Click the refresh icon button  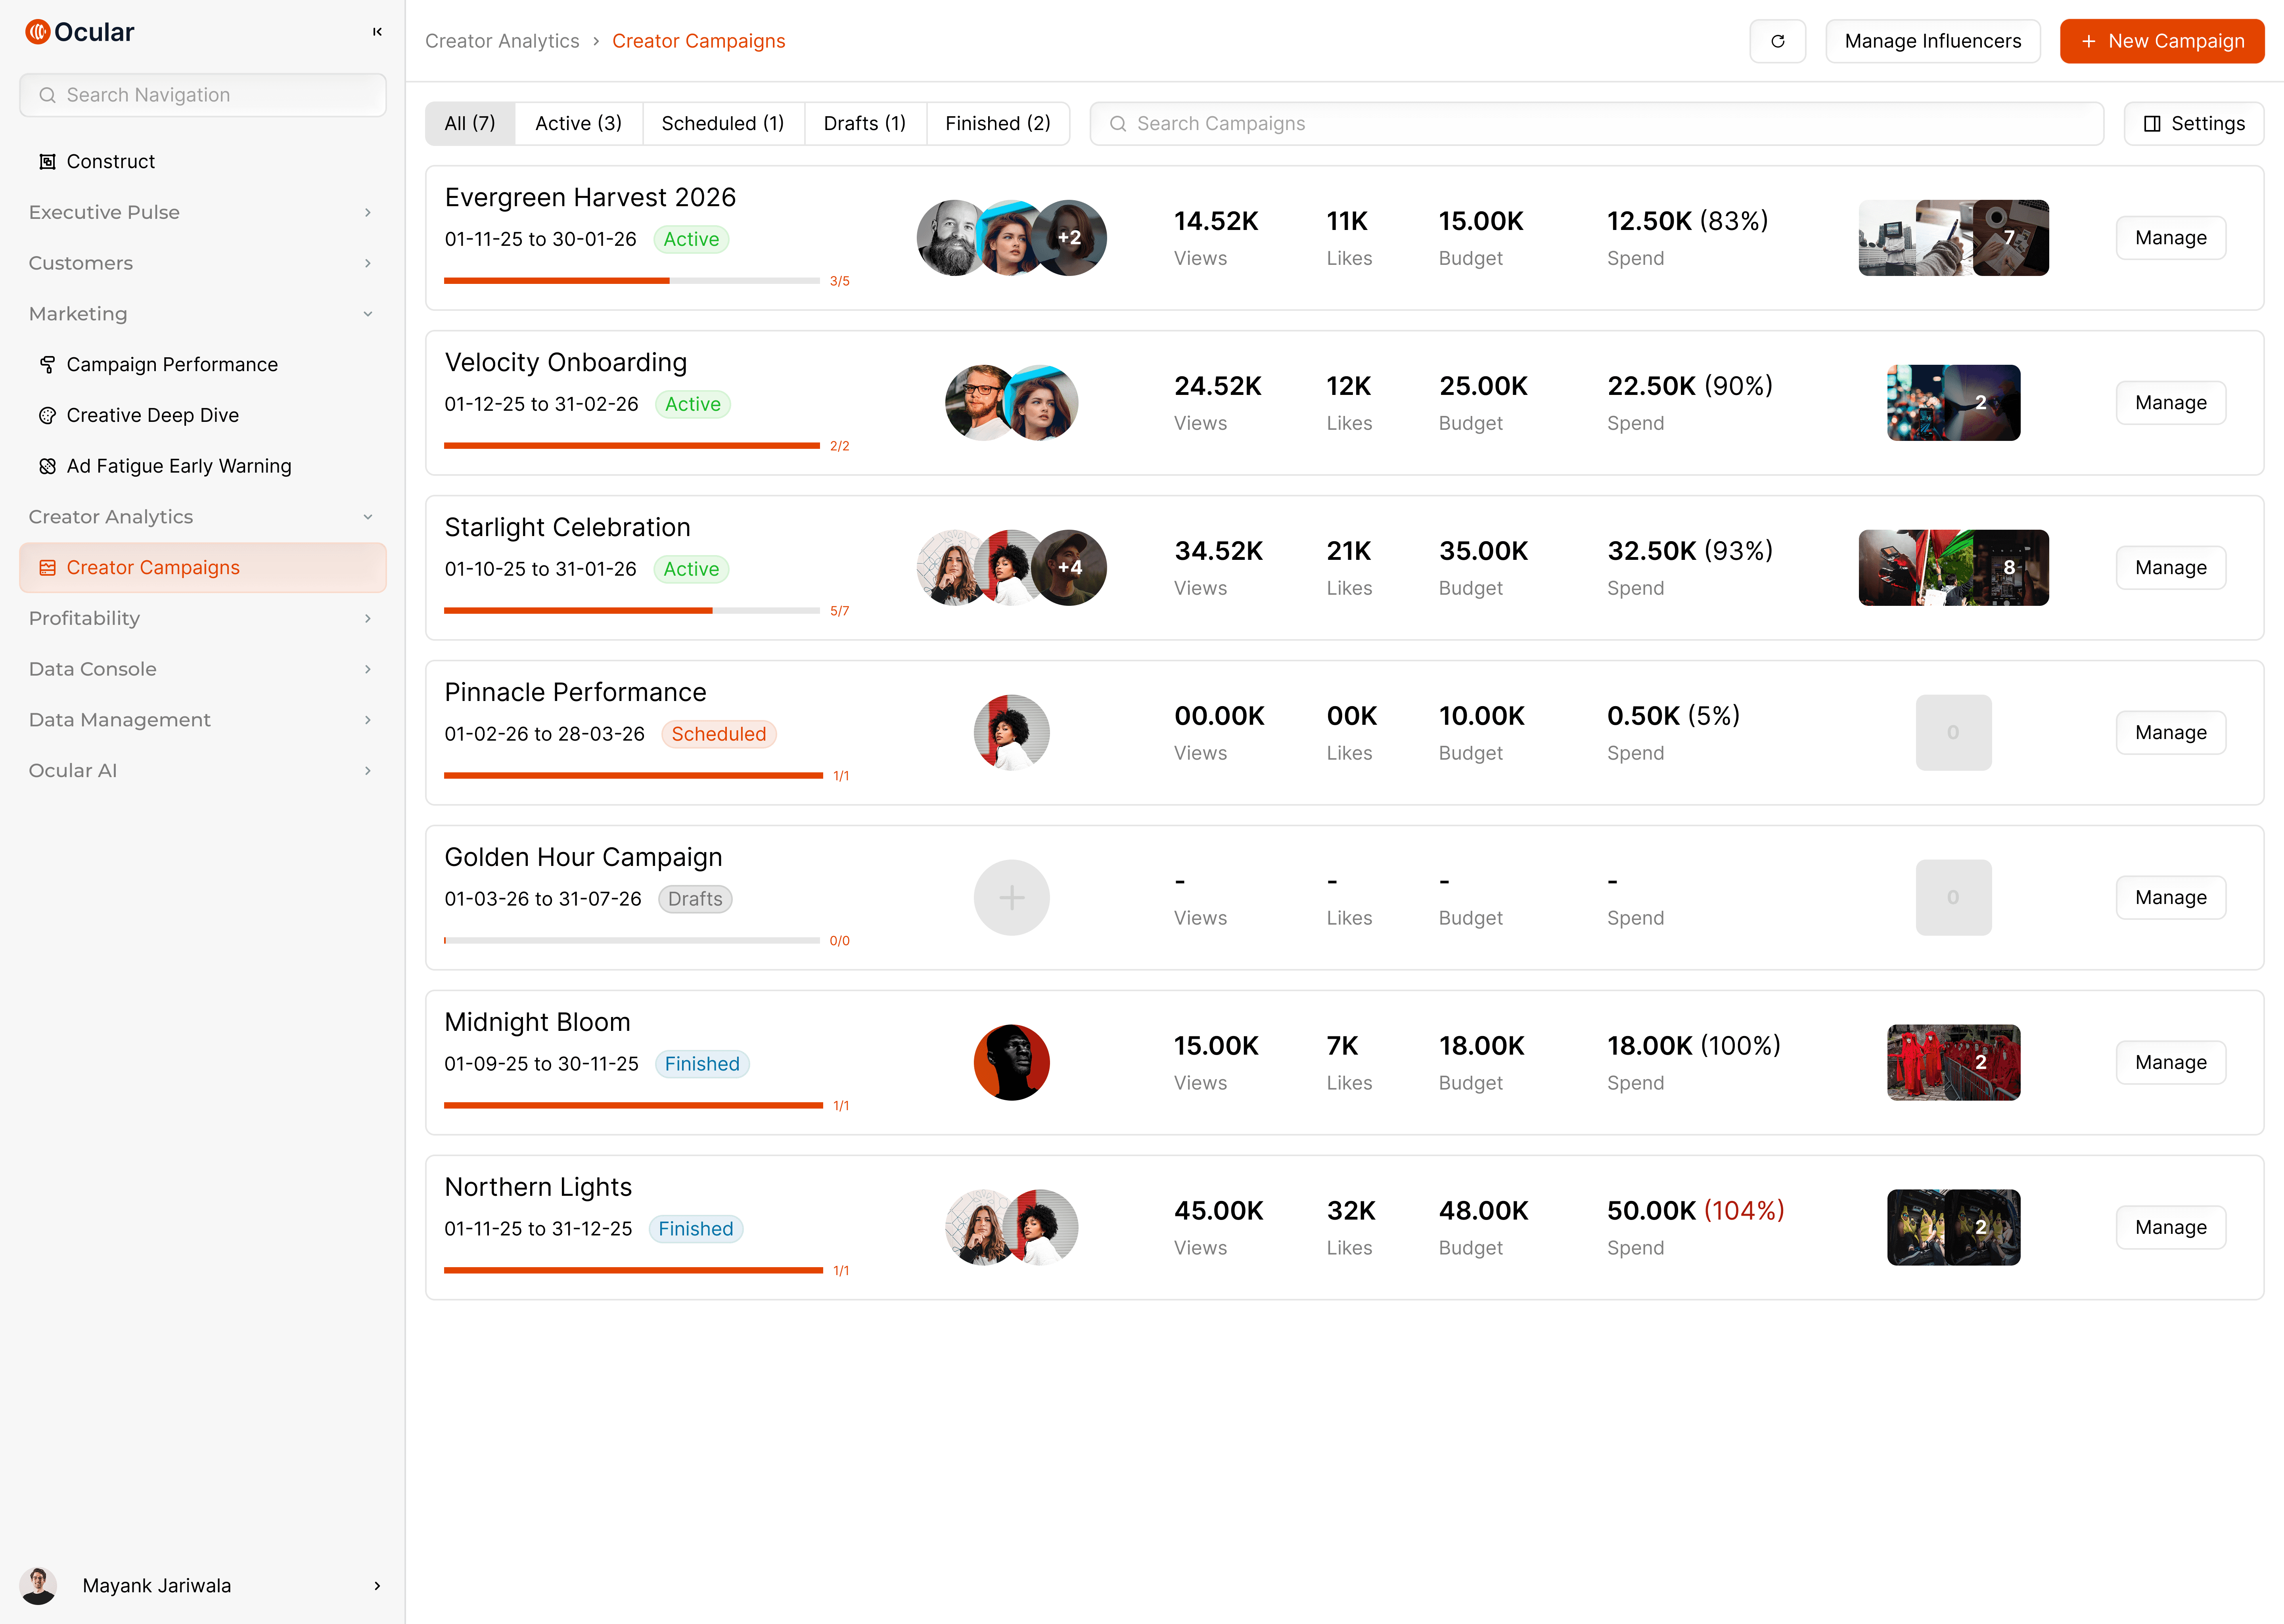[1777, 41]
